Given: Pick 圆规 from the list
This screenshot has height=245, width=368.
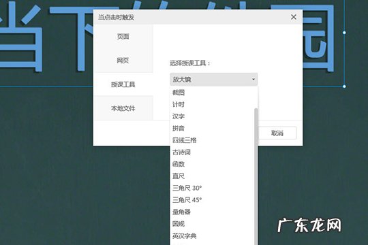Looking at the screenshot, I should pos(212,224).
